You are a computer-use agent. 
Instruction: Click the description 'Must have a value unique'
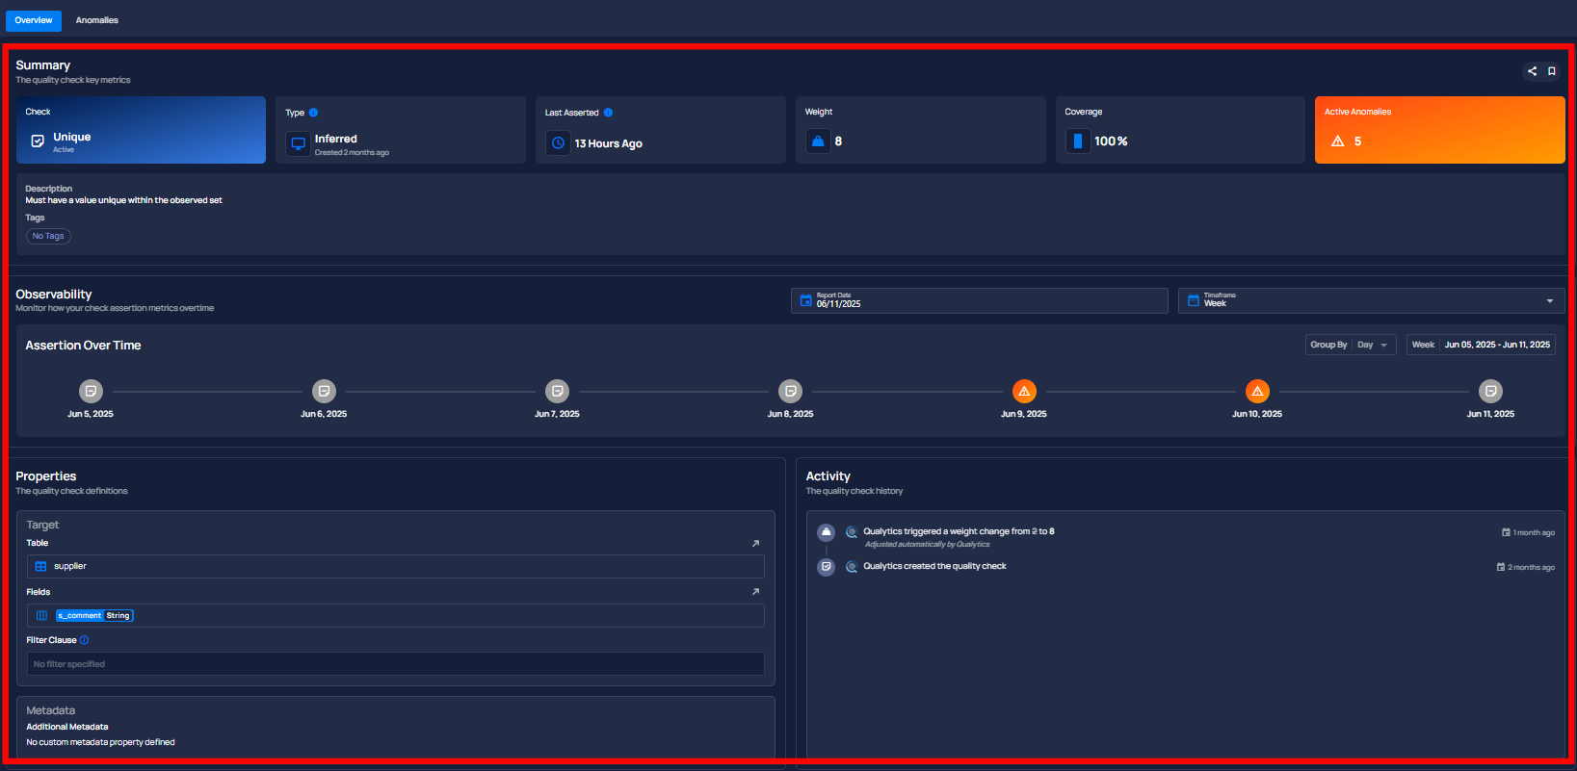[123, 200]
